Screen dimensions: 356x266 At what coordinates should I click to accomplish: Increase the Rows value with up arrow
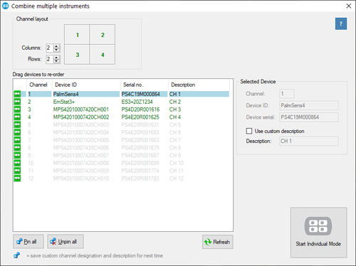(x=56, y=57)
